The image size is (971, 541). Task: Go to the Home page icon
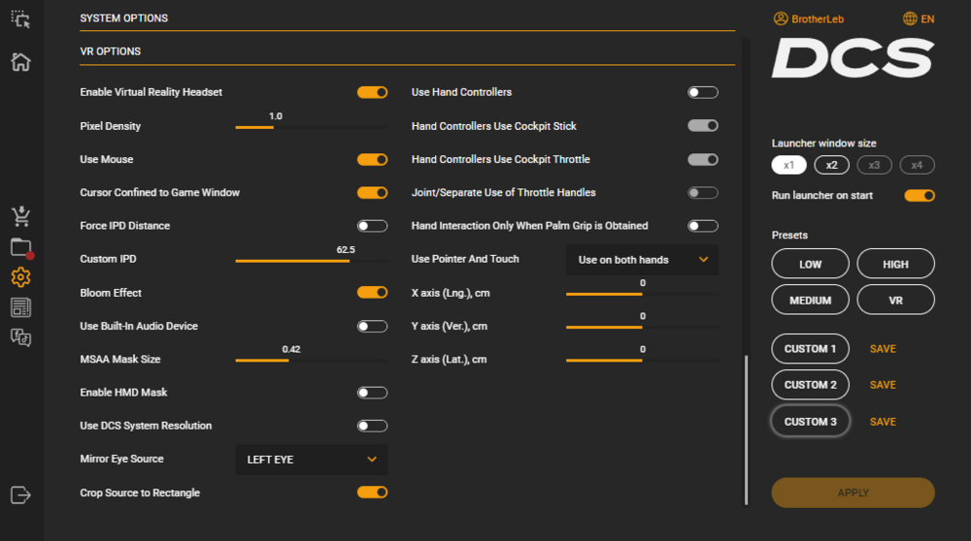[x=20, y=62]
